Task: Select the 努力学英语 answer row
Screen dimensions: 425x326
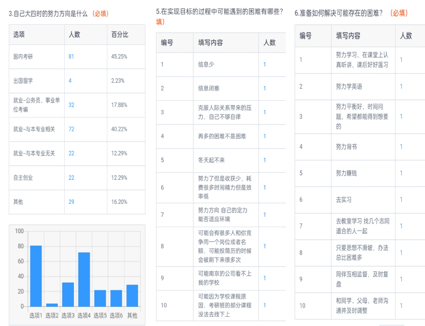Action: [x=349, y=86]
